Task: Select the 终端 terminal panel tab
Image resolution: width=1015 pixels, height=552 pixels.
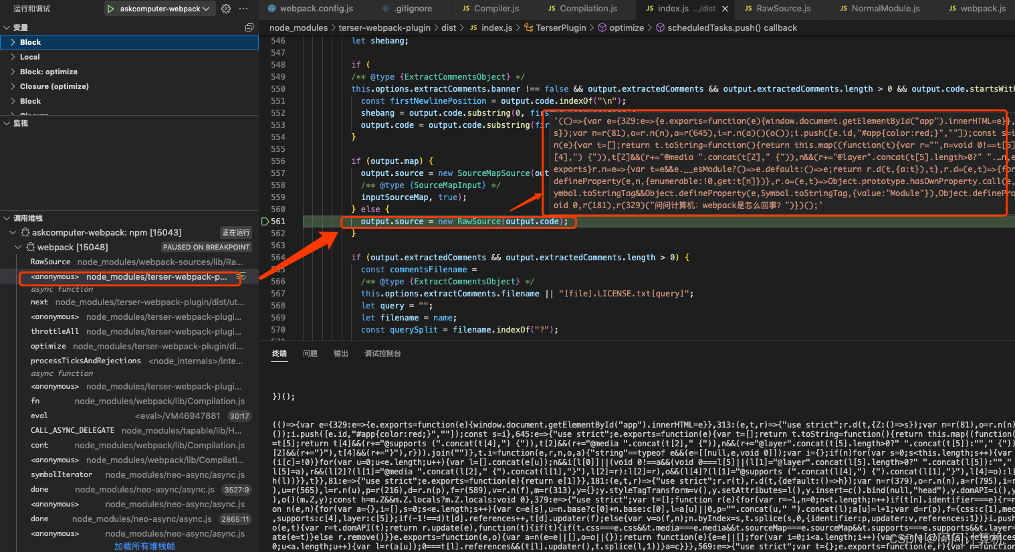Action: pos(279,353)
